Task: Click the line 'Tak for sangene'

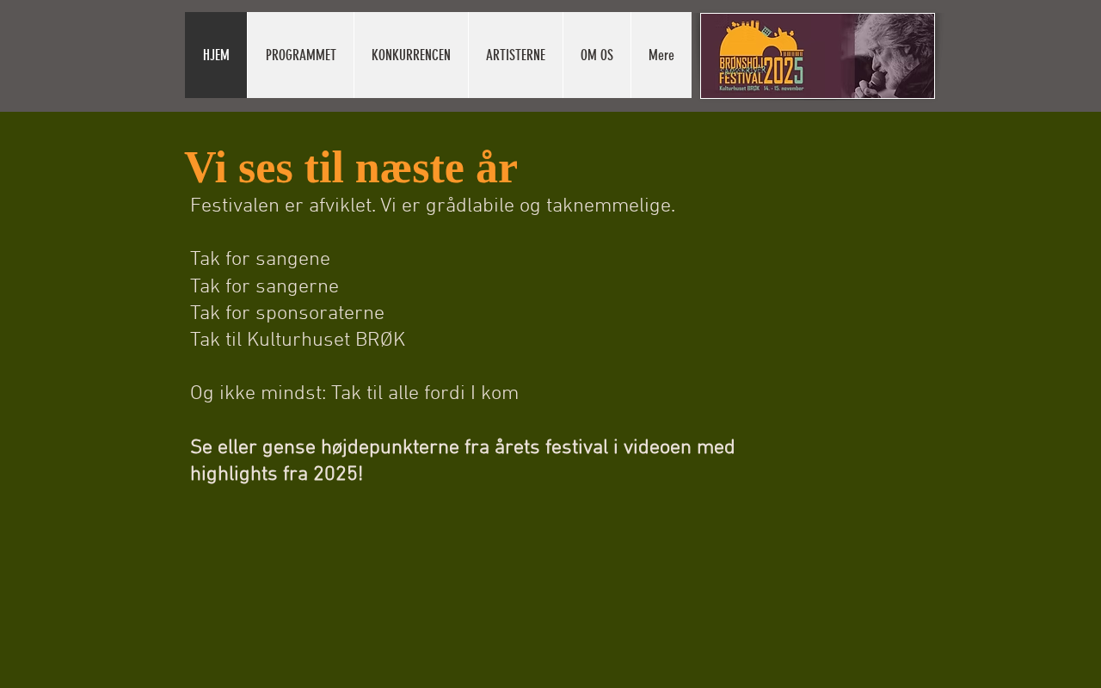Action: point(260,260)
